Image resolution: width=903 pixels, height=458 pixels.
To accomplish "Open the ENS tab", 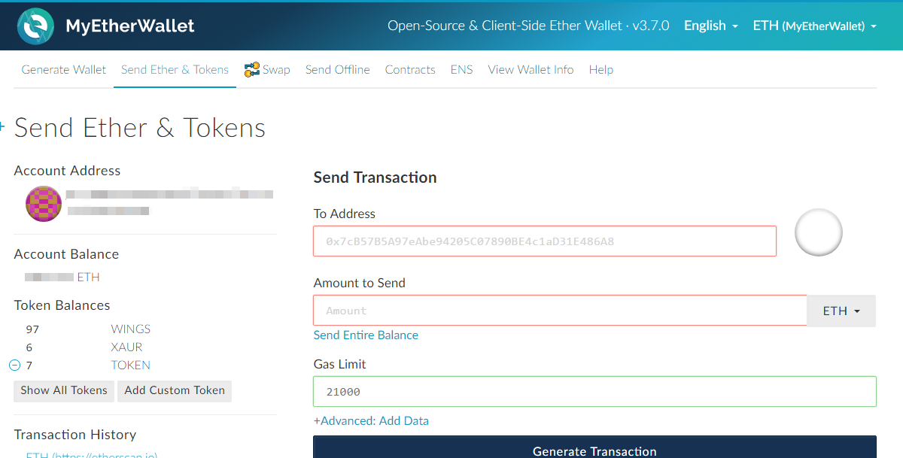I will 462,70.
